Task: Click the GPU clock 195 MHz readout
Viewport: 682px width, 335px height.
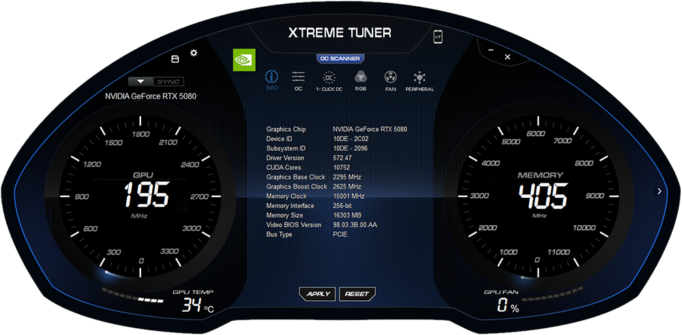Action: (147, 195)
